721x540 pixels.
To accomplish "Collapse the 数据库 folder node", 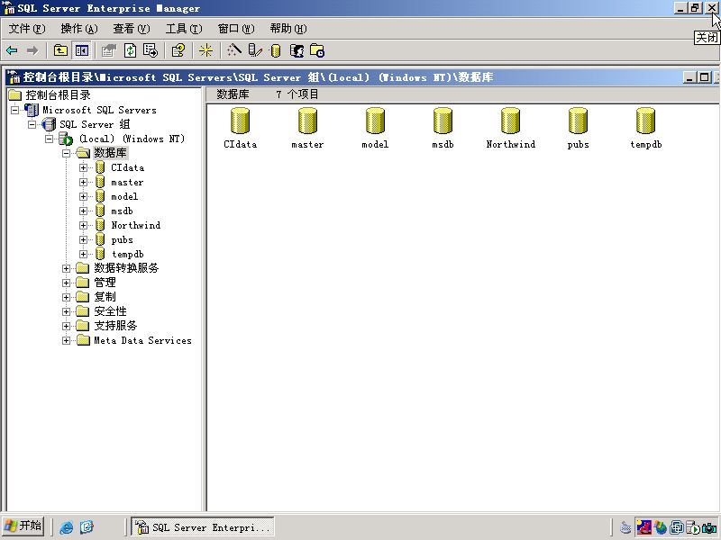I will [66, 153].
